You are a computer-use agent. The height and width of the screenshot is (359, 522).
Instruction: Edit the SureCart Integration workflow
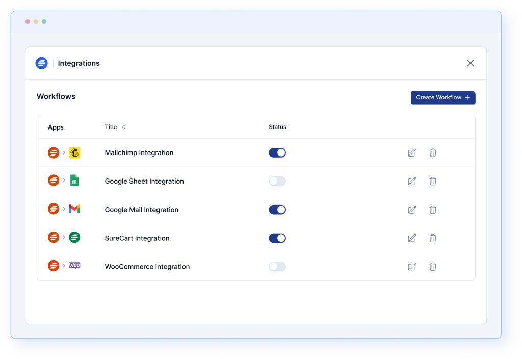(x=412, y=238)
